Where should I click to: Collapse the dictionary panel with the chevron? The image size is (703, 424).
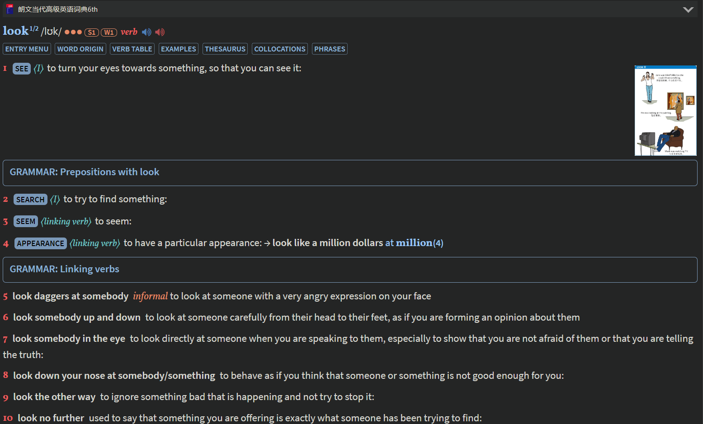pyautogui.click(x=688, y=9)
